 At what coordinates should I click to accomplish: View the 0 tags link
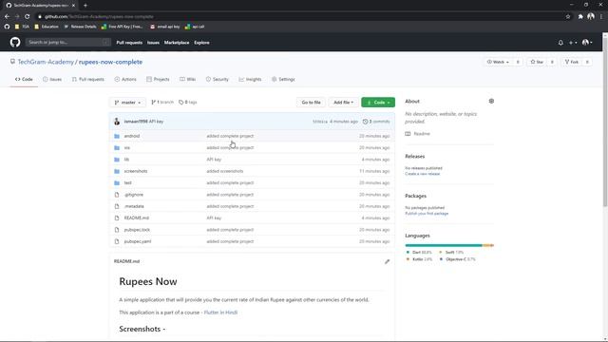click(x=188, y=103)
